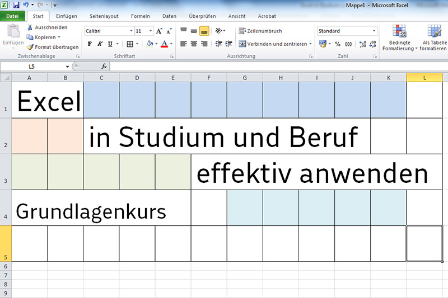Viewport: 448px width, 298px height.
Task: Click the fx insert function icon
Action: (104, 67)
